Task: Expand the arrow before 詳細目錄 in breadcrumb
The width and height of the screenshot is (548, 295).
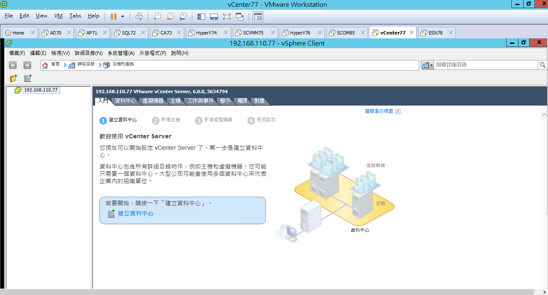Action: [x=65, y=65]
